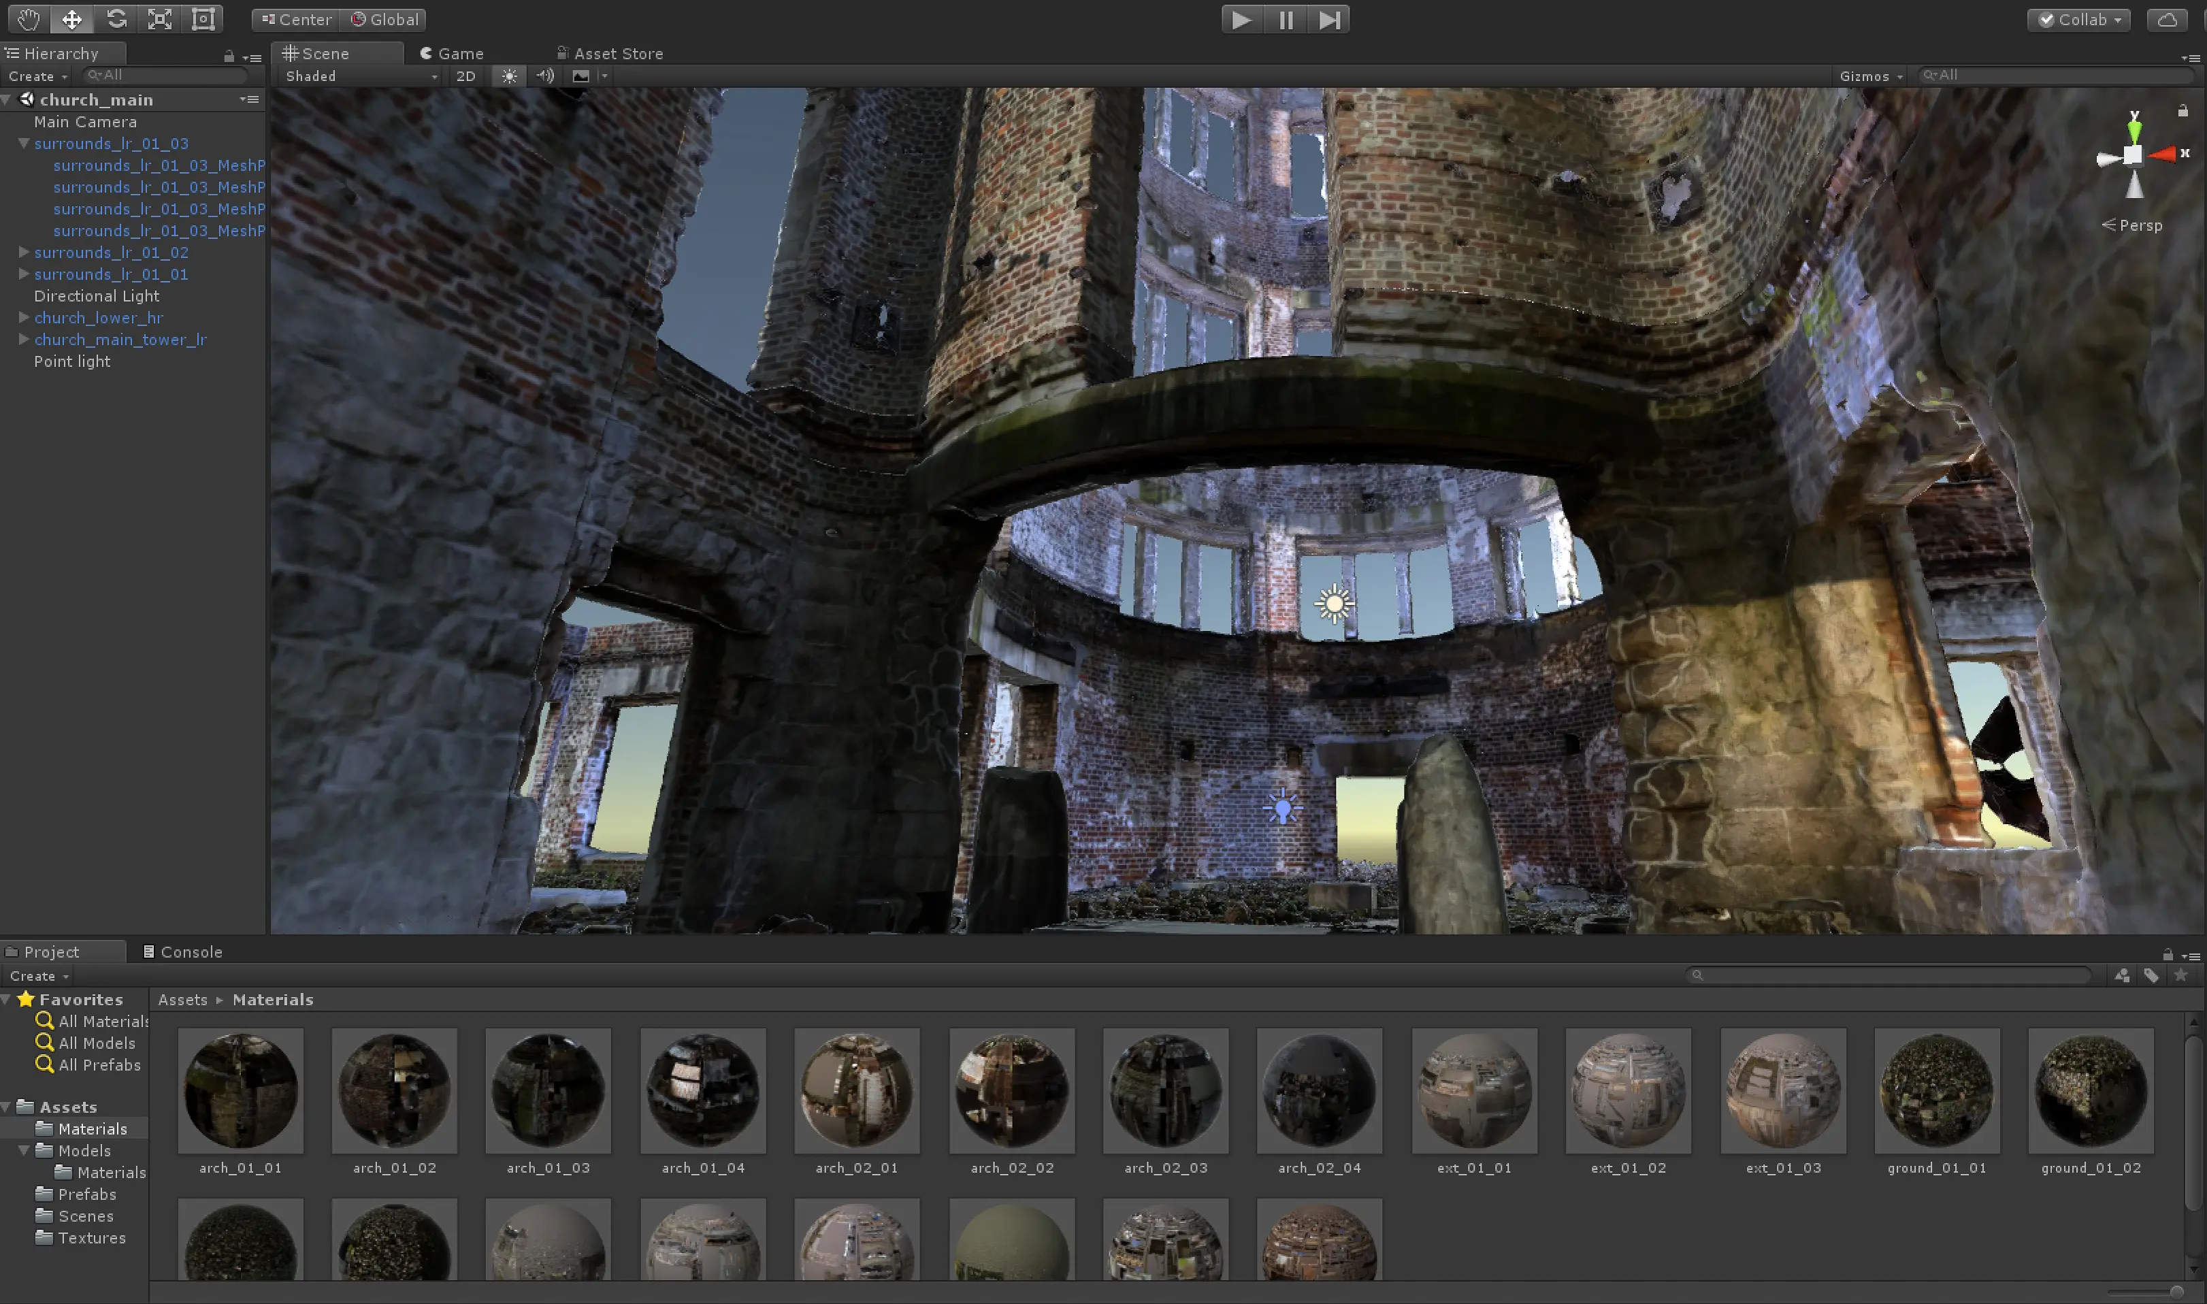Open the Collab button

click(2079, 19)
